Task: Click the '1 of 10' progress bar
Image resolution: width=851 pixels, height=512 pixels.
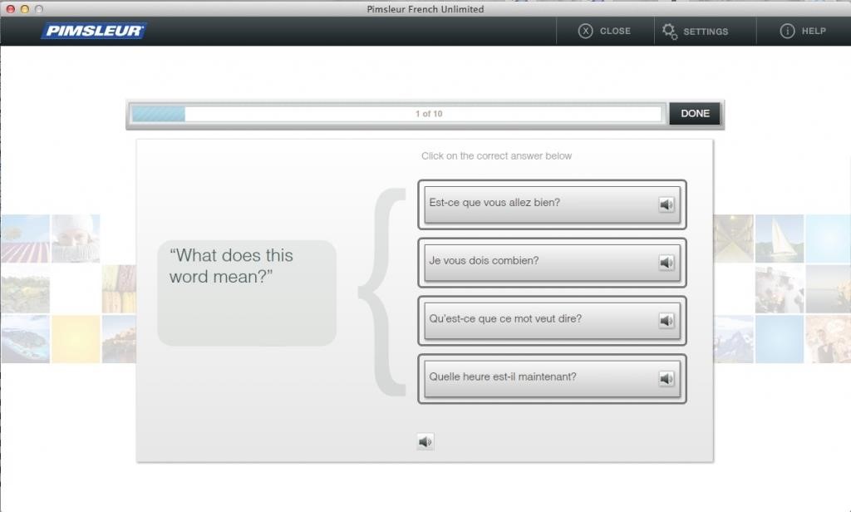Action: coord(396,114)
